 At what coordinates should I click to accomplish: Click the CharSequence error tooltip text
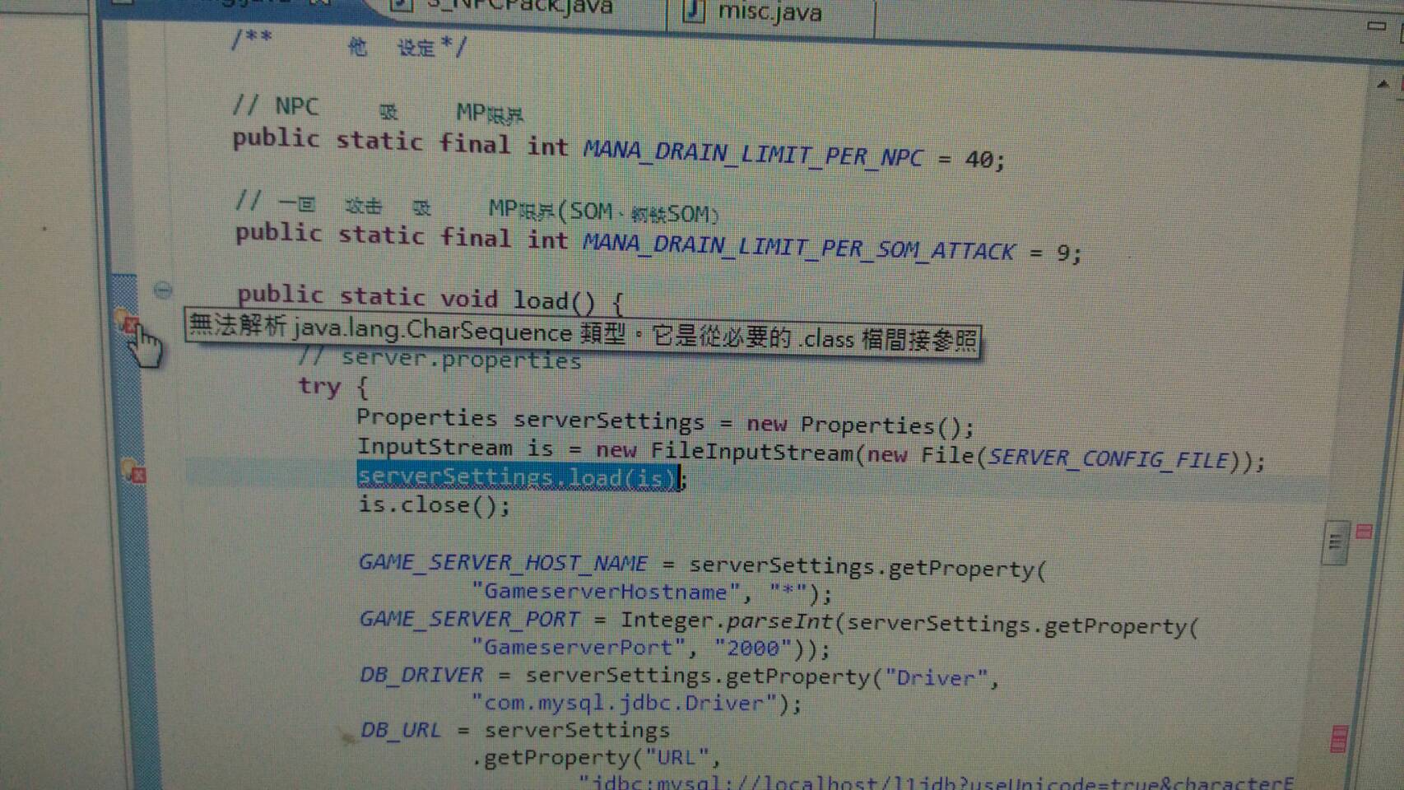click(x=583, y=334)
